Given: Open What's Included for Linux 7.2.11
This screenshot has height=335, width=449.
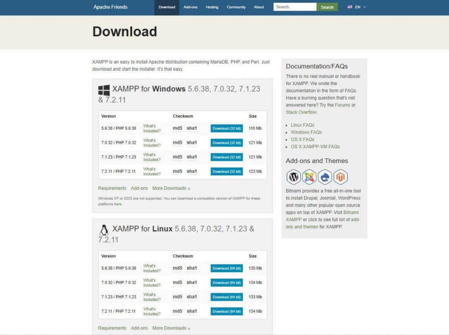Looking at the screenshot, I should (x=152, y=311).
